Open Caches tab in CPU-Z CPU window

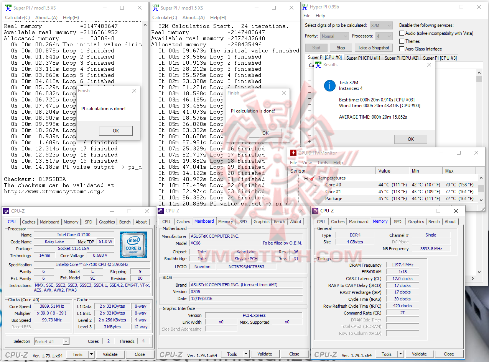(29, 222)
